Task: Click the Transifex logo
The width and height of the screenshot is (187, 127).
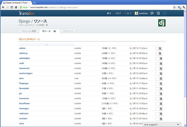Action: click(26, 13)
